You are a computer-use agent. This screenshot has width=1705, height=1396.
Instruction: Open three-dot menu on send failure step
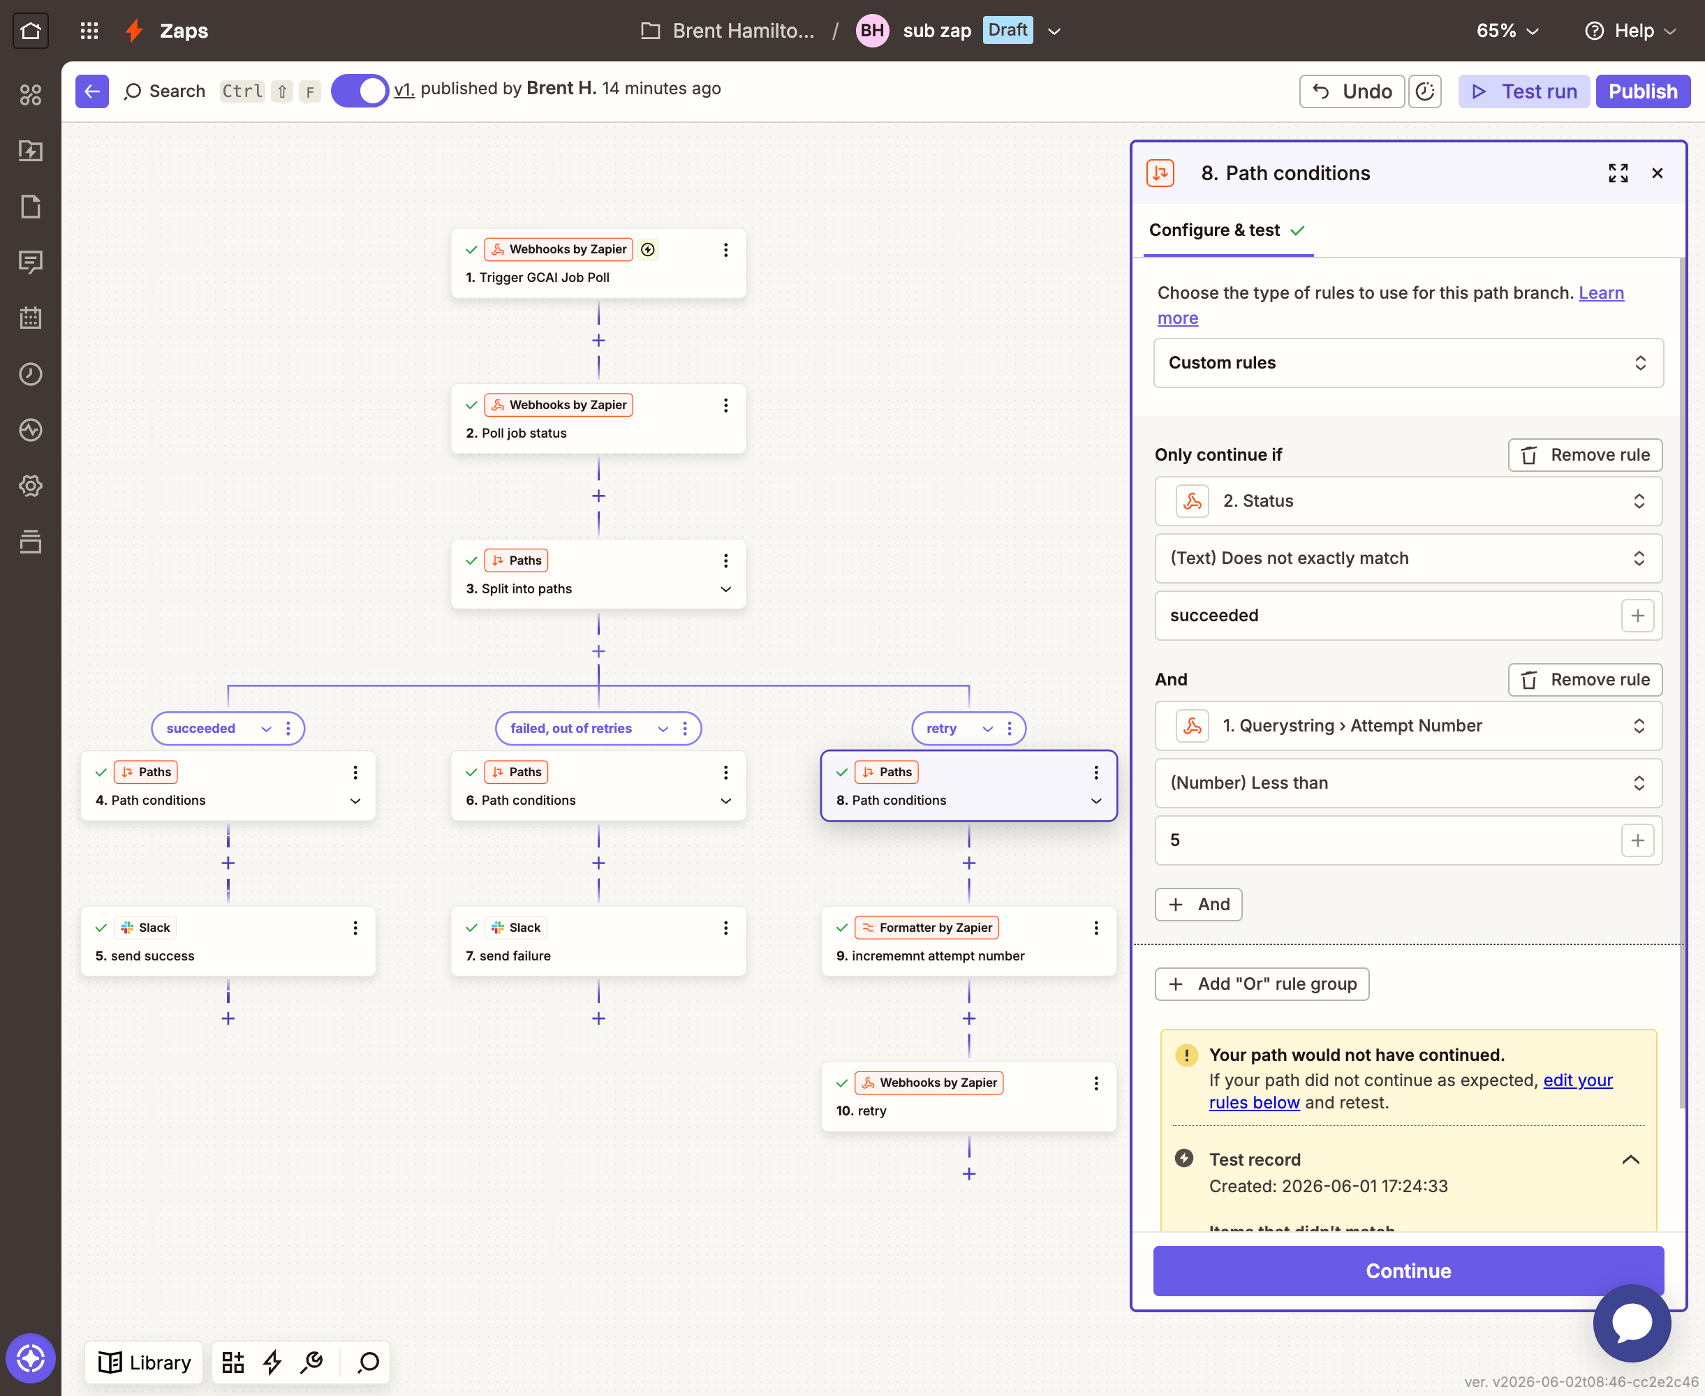(x=725, y=928)
